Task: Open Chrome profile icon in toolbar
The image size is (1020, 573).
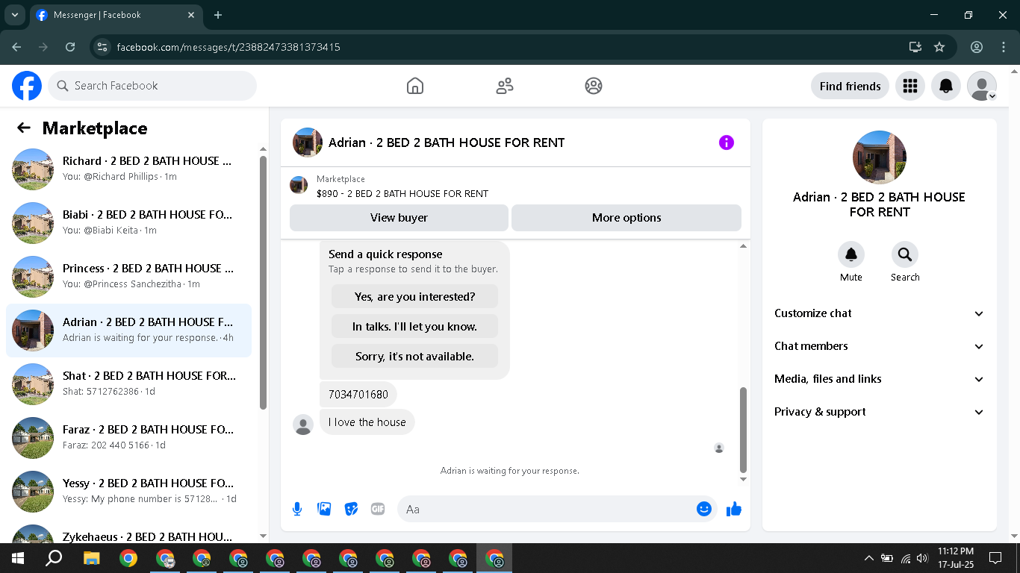Action: tap(977, 47)
